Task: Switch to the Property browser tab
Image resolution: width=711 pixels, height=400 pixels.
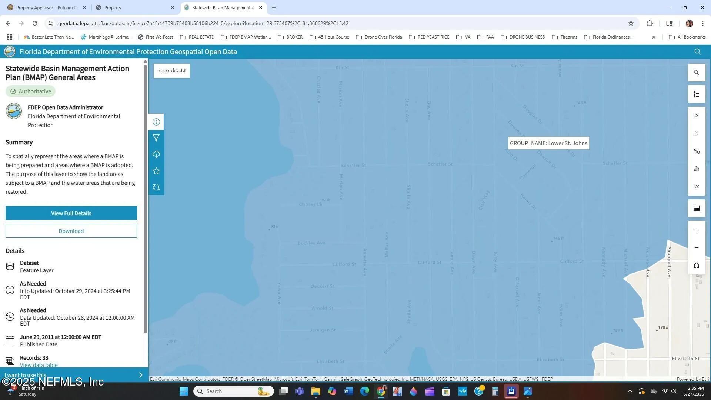Action: coord(135,7)
